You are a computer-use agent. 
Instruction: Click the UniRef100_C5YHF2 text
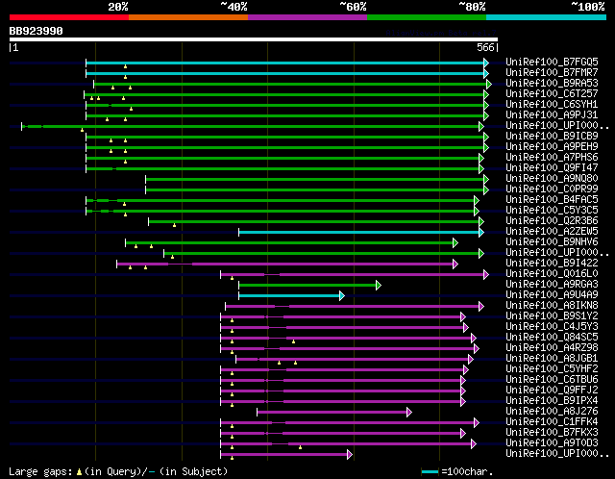coord(552,369)
